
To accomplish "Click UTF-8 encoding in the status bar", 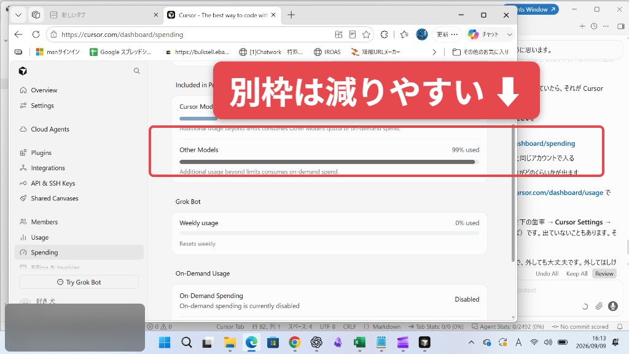I will tap(328, 327).
